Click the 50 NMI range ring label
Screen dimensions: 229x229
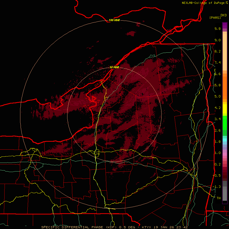pyautogui.click(x=114, y=67)
